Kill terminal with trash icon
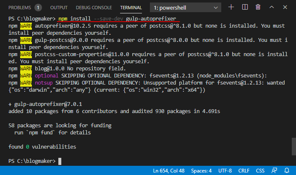Image resolution: width=296 pixels, height=175 pixels. tap(258, 8)
